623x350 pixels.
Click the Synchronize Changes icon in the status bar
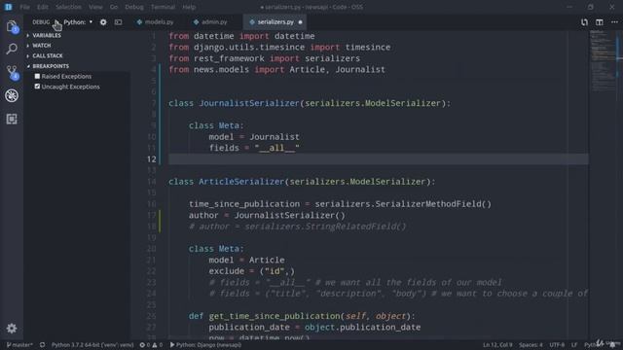(x=42, y=345)
